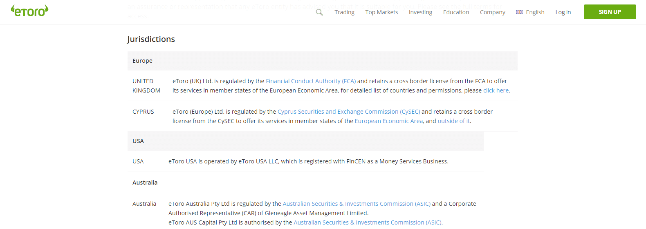Click the CYPRUS row label
Image resolution: width=646 pixels, height=229 pixels.
(143, 112)
